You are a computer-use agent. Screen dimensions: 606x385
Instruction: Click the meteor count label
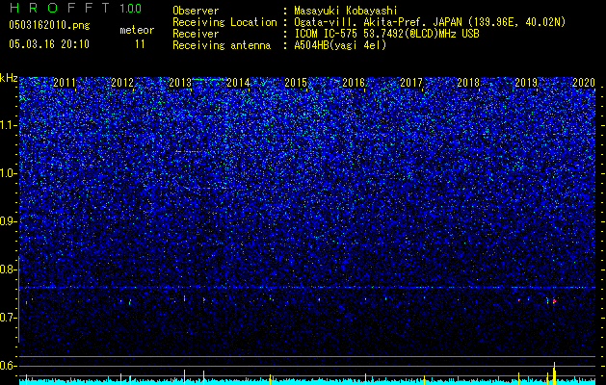click(137, 30)
